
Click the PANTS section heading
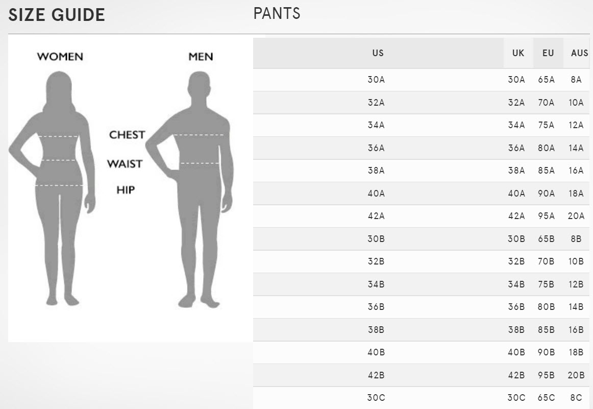pos(277,14)
